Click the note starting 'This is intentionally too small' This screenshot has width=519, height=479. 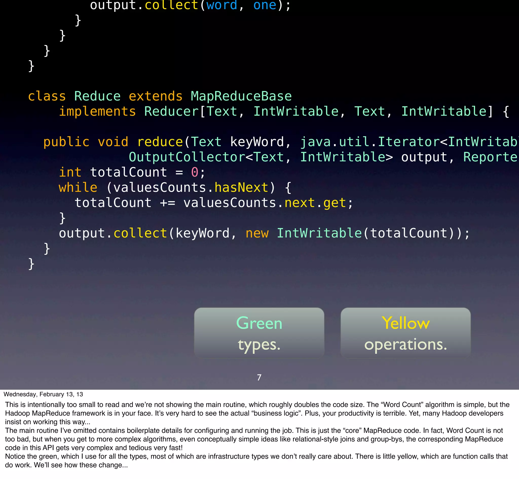tap(257, 405)
